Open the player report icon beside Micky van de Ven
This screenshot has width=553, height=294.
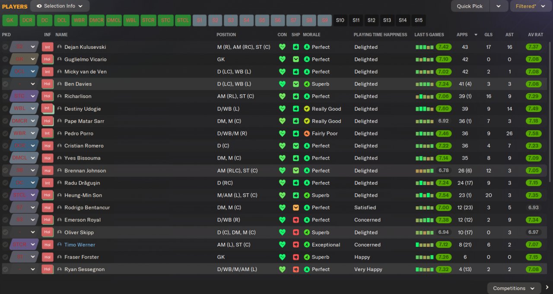pos(60,72)
